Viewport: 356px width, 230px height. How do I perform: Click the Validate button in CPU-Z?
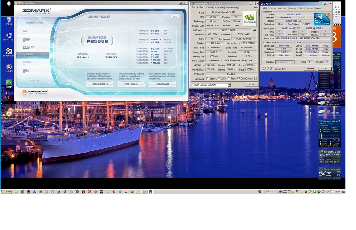[310, 69]
